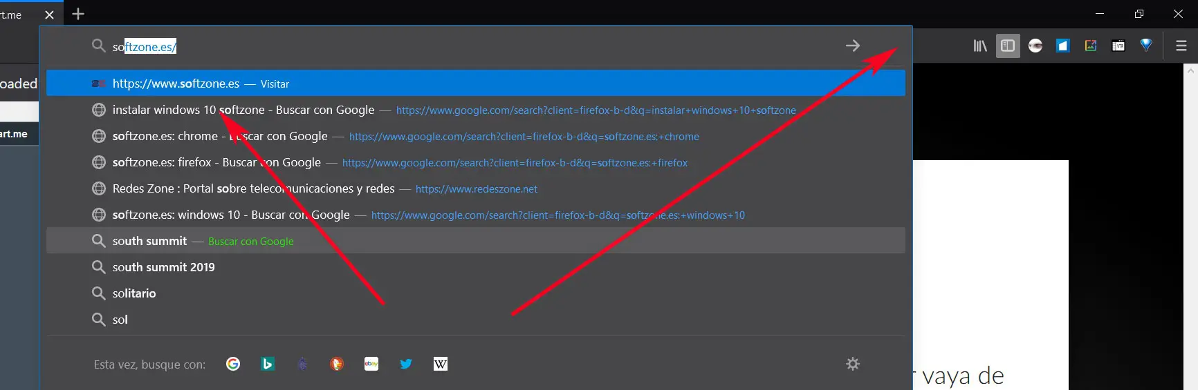The image size is (1198, 390).
Task: Open the Library toolbar icon
Action: pos(980,46)
